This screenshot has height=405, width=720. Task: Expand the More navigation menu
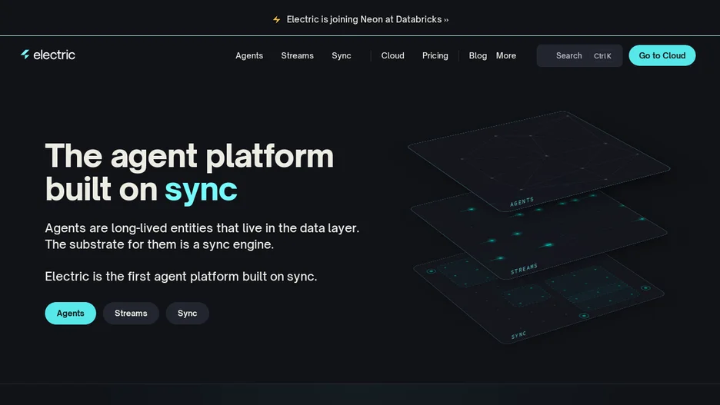pyautogui.click(x=506, y=55)
